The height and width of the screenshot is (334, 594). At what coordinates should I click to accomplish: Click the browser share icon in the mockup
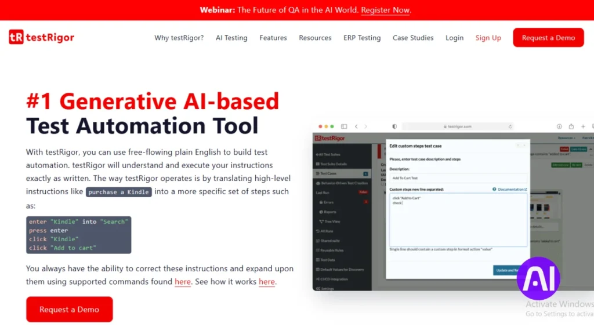[570, 126]
